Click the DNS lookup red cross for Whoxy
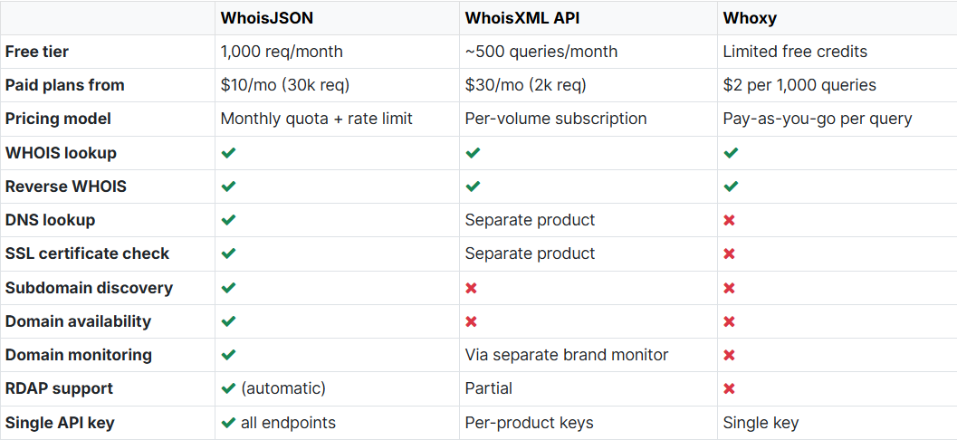 729,220
